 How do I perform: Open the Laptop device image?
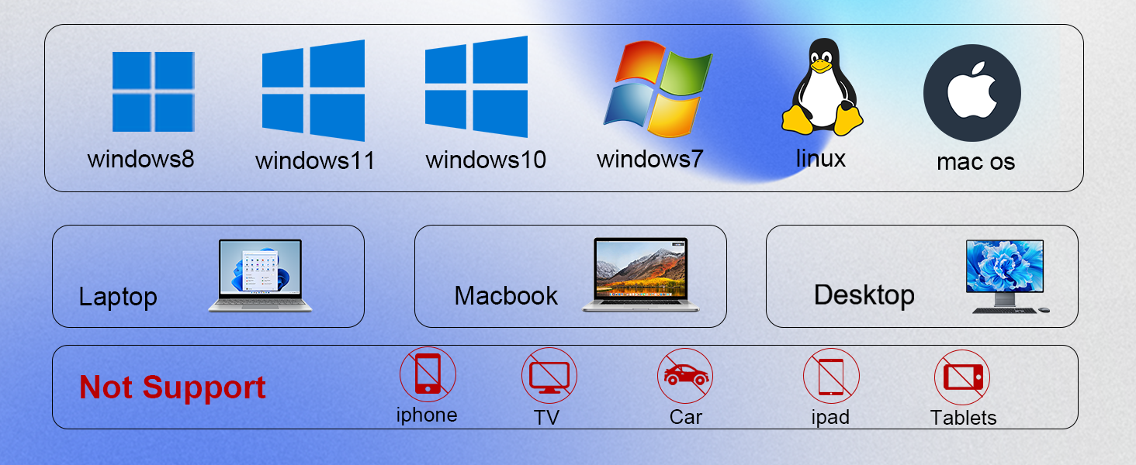(x=260, y=276)
